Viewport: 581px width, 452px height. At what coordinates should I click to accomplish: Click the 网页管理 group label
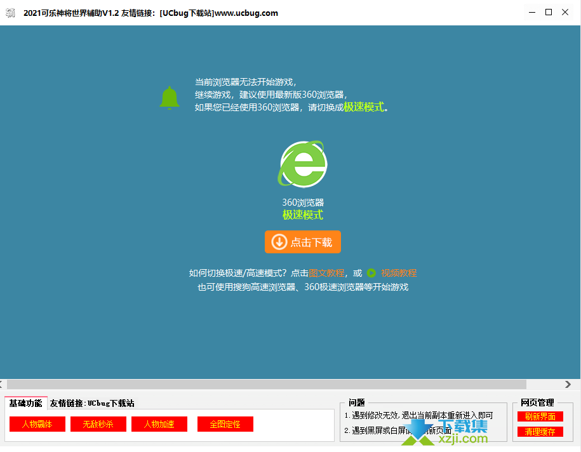pos(537,402)
